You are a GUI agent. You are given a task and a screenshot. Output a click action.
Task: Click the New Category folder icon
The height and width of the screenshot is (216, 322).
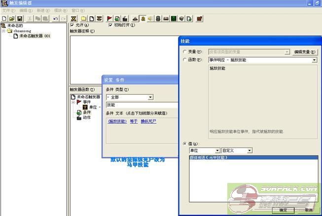pos(84,19)
